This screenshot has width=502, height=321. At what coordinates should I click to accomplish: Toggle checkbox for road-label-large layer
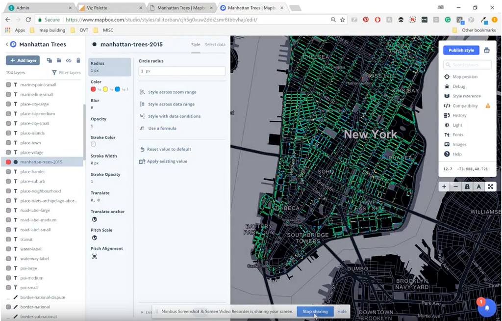click(8, 211)
